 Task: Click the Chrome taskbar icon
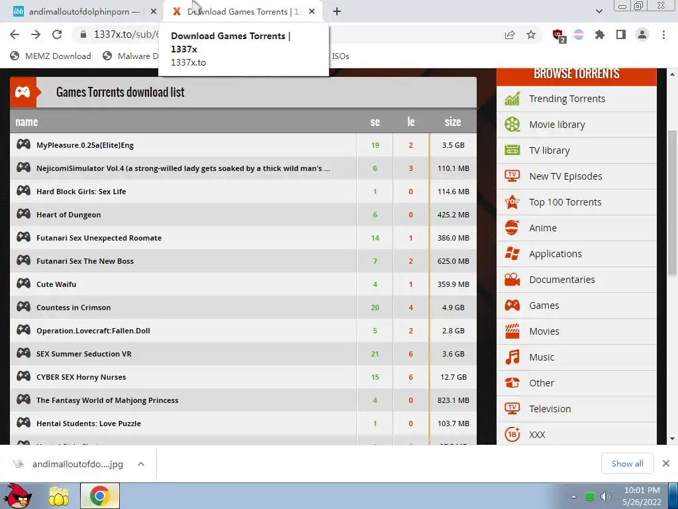pyautogui.click(x=99, y=496)
